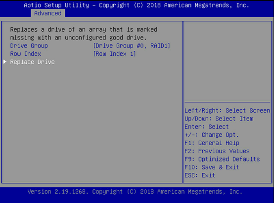The image size is (274, 203).
Task: Click the F1: General Help line
Action: pos(212,143)
